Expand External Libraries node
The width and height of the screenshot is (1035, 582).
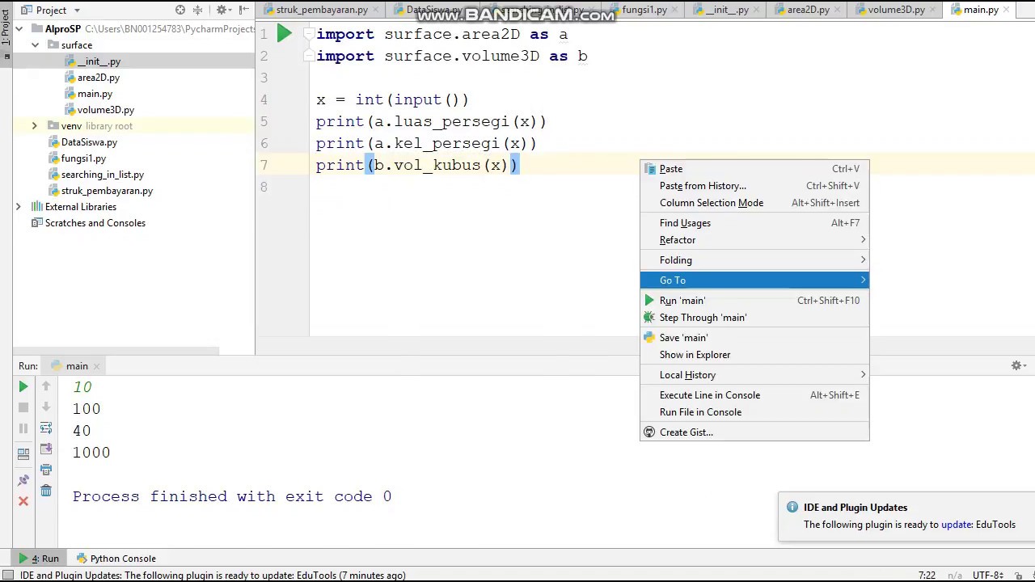18,207
